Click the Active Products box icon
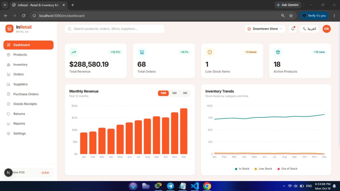The height and width of the screenshot is (191, 340). 278,52
